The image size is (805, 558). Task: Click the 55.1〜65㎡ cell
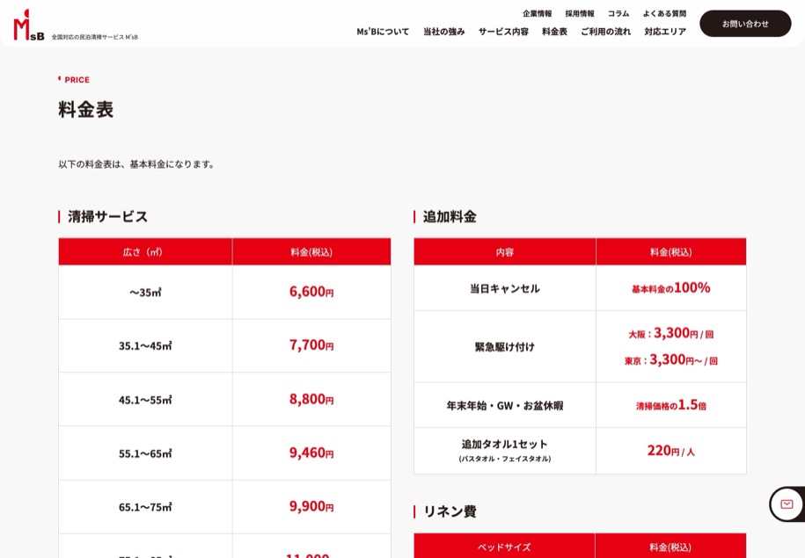point(145,453)
